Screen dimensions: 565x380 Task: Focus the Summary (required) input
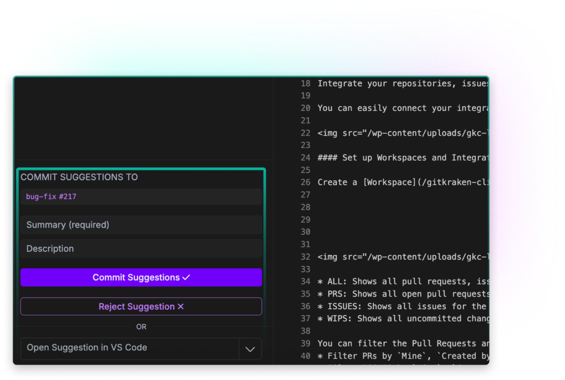point(141,225)
